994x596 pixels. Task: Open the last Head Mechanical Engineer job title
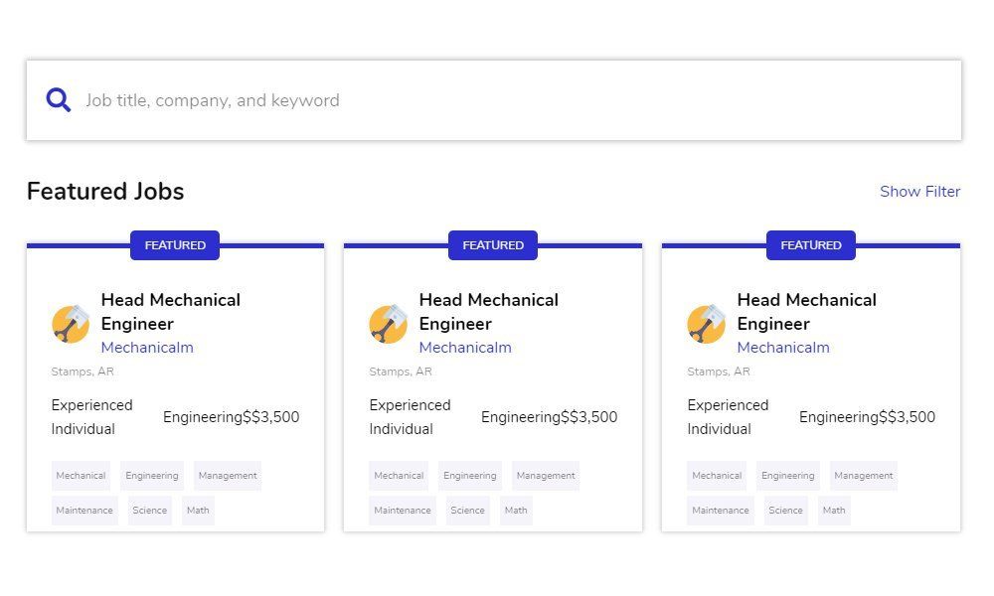807,312
